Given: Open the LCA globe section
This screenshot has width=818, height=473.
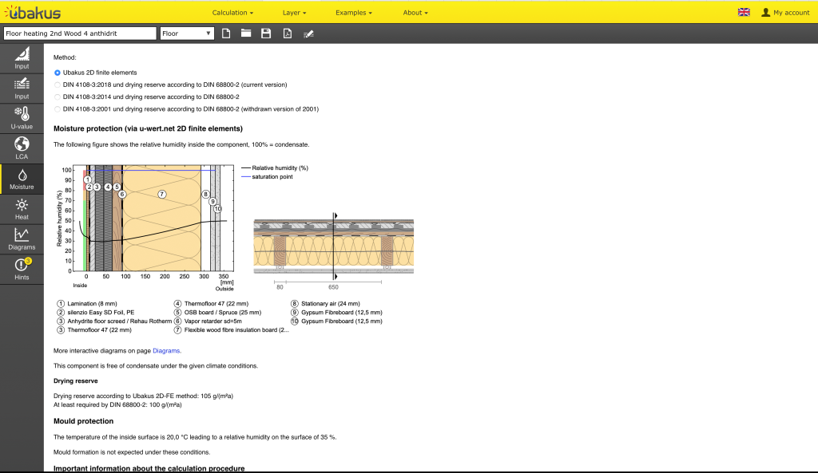Looking at the screenshot, I should pyautogui.click(x=22, y=148).
